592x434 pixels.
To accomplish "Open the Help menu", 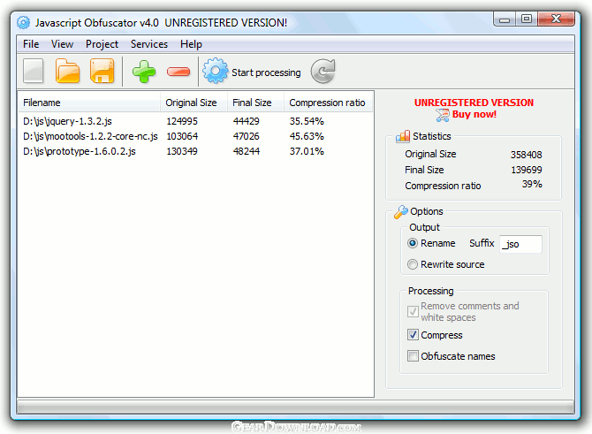I will tap(191, 44).
